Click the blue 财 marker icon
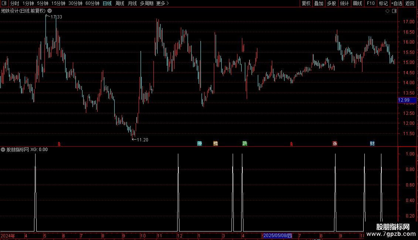The height and width of the screenshot is (240, 418). (372, 143)
